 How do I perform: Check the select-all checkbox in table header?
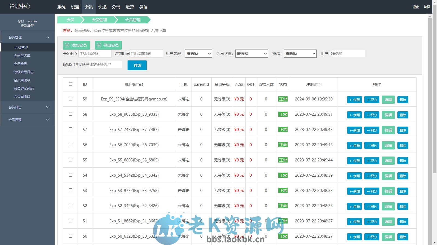[70, 84]
